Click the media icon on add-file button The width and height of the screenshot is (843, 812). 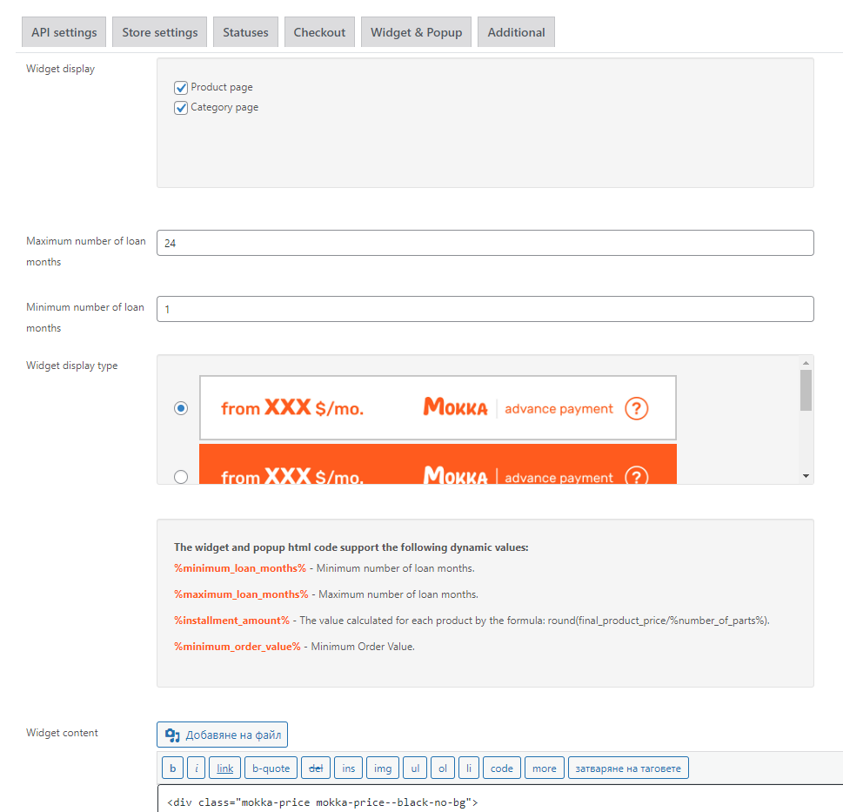coord(172,735)
